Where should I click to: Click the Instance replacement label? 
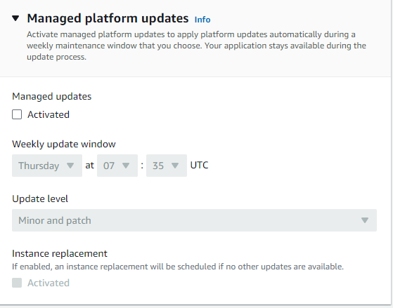pyautogui.click(x=60, y=253)
